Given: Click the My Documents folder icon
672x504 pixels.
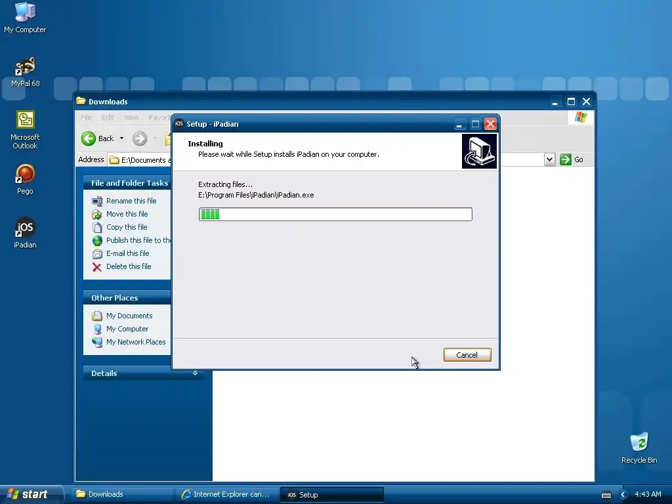Looking at the screenshot, I should click(97, 316).
